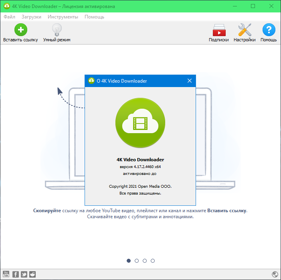281x280 pixels.
Task: Close the About 4K Video Downloader dialog
Action: pyautogui.click(x=190, y=81)
